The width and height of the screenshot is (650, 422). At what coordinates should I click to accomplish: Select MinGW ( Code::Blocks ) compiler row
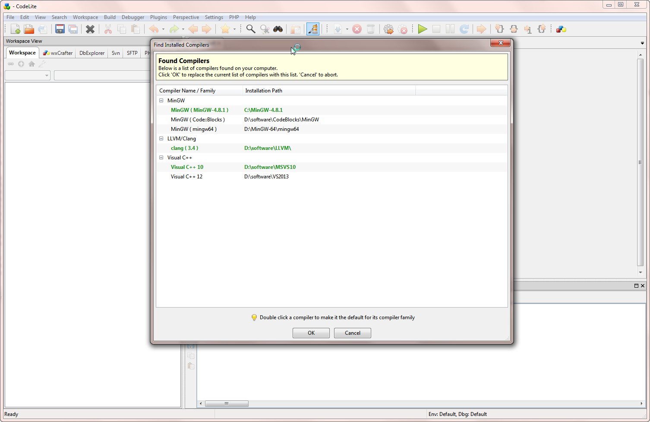pos(331,120)
